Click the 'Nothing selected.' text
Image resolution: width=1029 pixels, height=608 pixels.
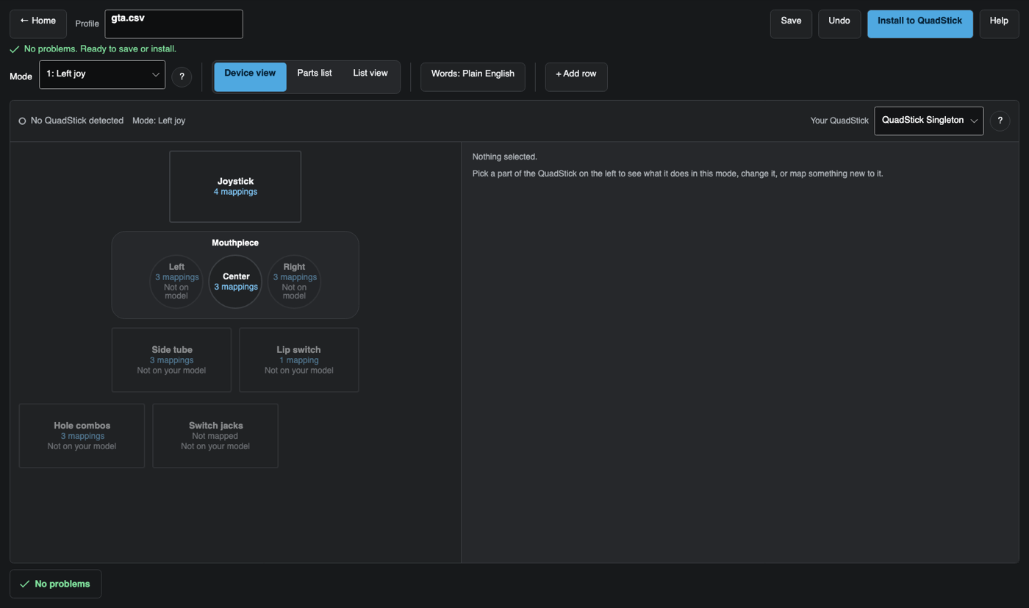(505, 157)
